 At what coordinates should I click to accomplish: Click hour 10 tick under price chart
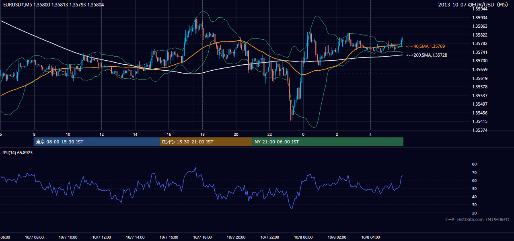coord(68,134)
